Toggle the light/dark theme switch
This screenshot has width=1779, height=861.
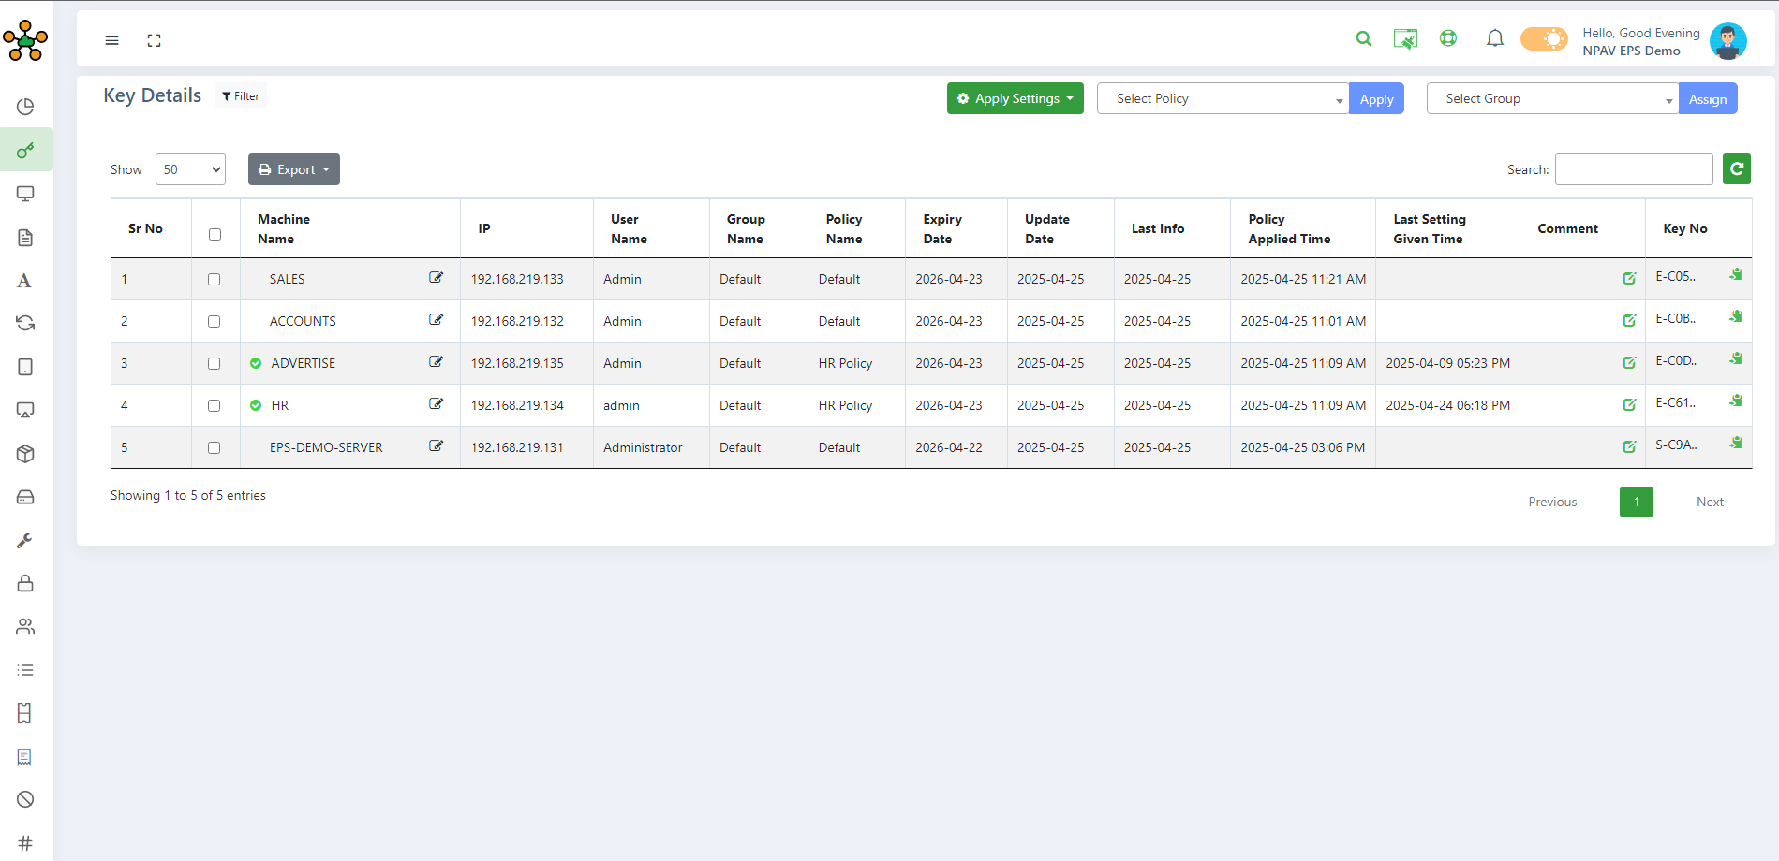(x=1544, y=38)
